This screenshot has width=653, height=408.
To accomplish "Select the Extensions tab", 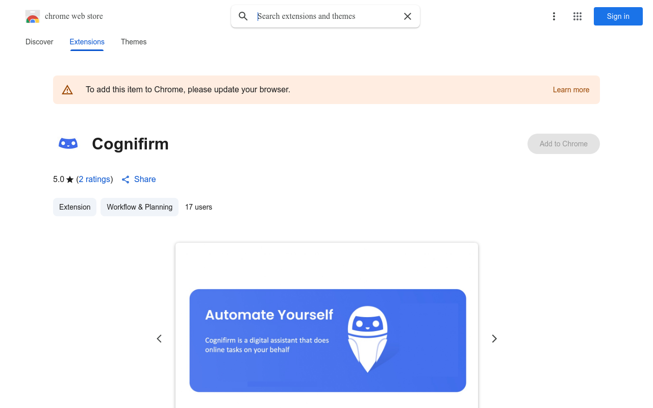I will pos(87,42).
